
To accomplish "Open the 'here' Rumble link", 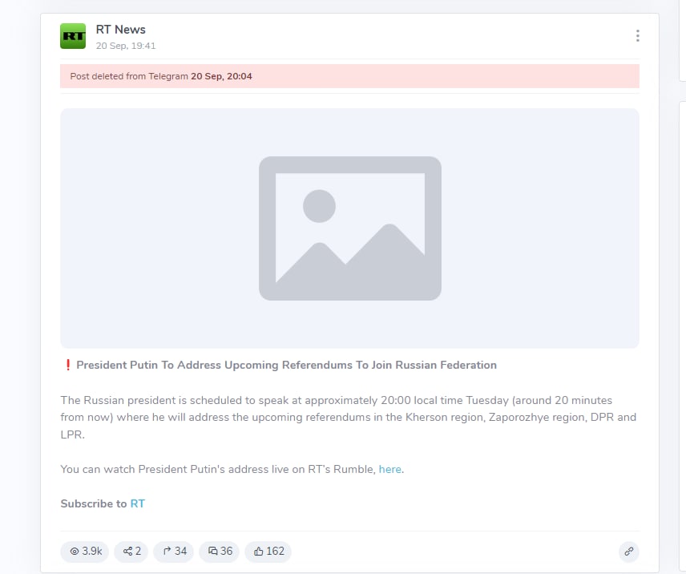I will [389, 470].
